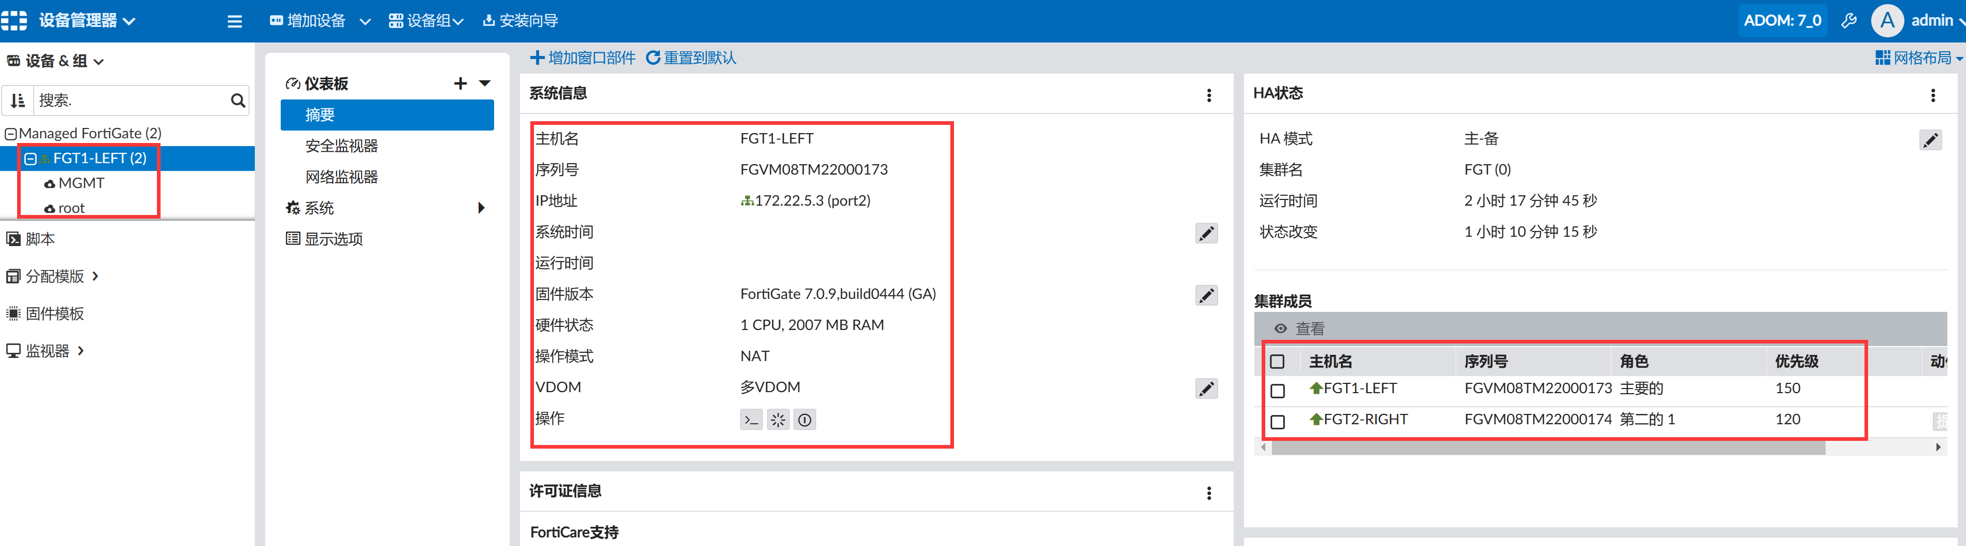Click the reboot icon in operations row

(x=778, y=420)
